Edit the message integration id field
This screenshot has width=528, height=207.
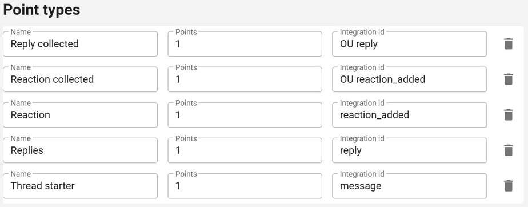click(410, 186)
